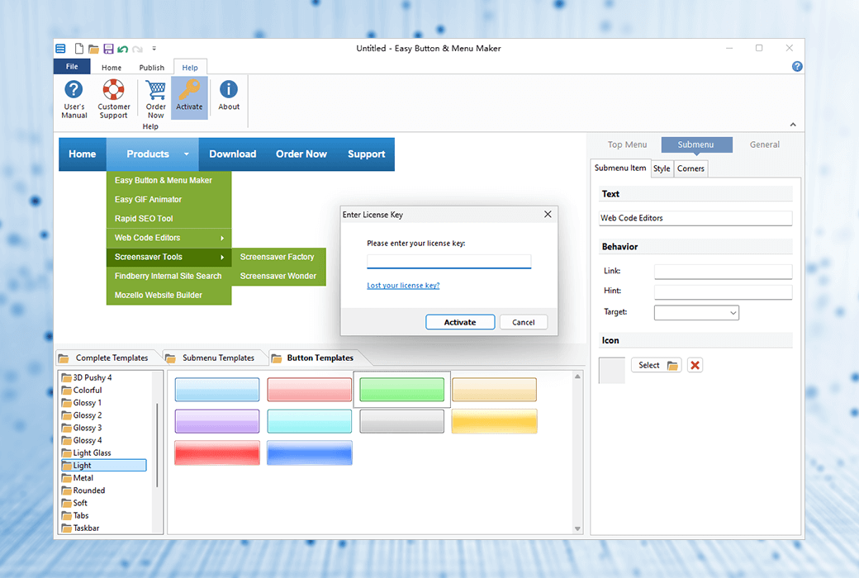Viewport: 859px width, 578px height.
Task: Customize Quick Access Toolbar dropdown arrow
Action: coord(154,49)
